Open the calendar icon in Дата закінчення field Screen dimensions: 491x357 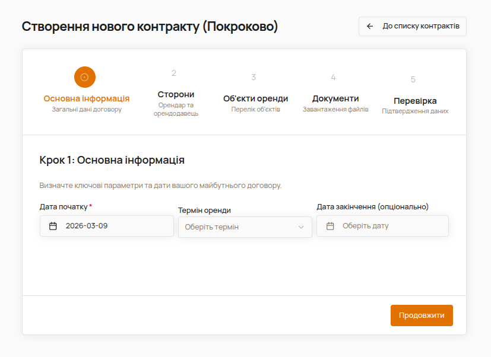click(x=331, y=225)
